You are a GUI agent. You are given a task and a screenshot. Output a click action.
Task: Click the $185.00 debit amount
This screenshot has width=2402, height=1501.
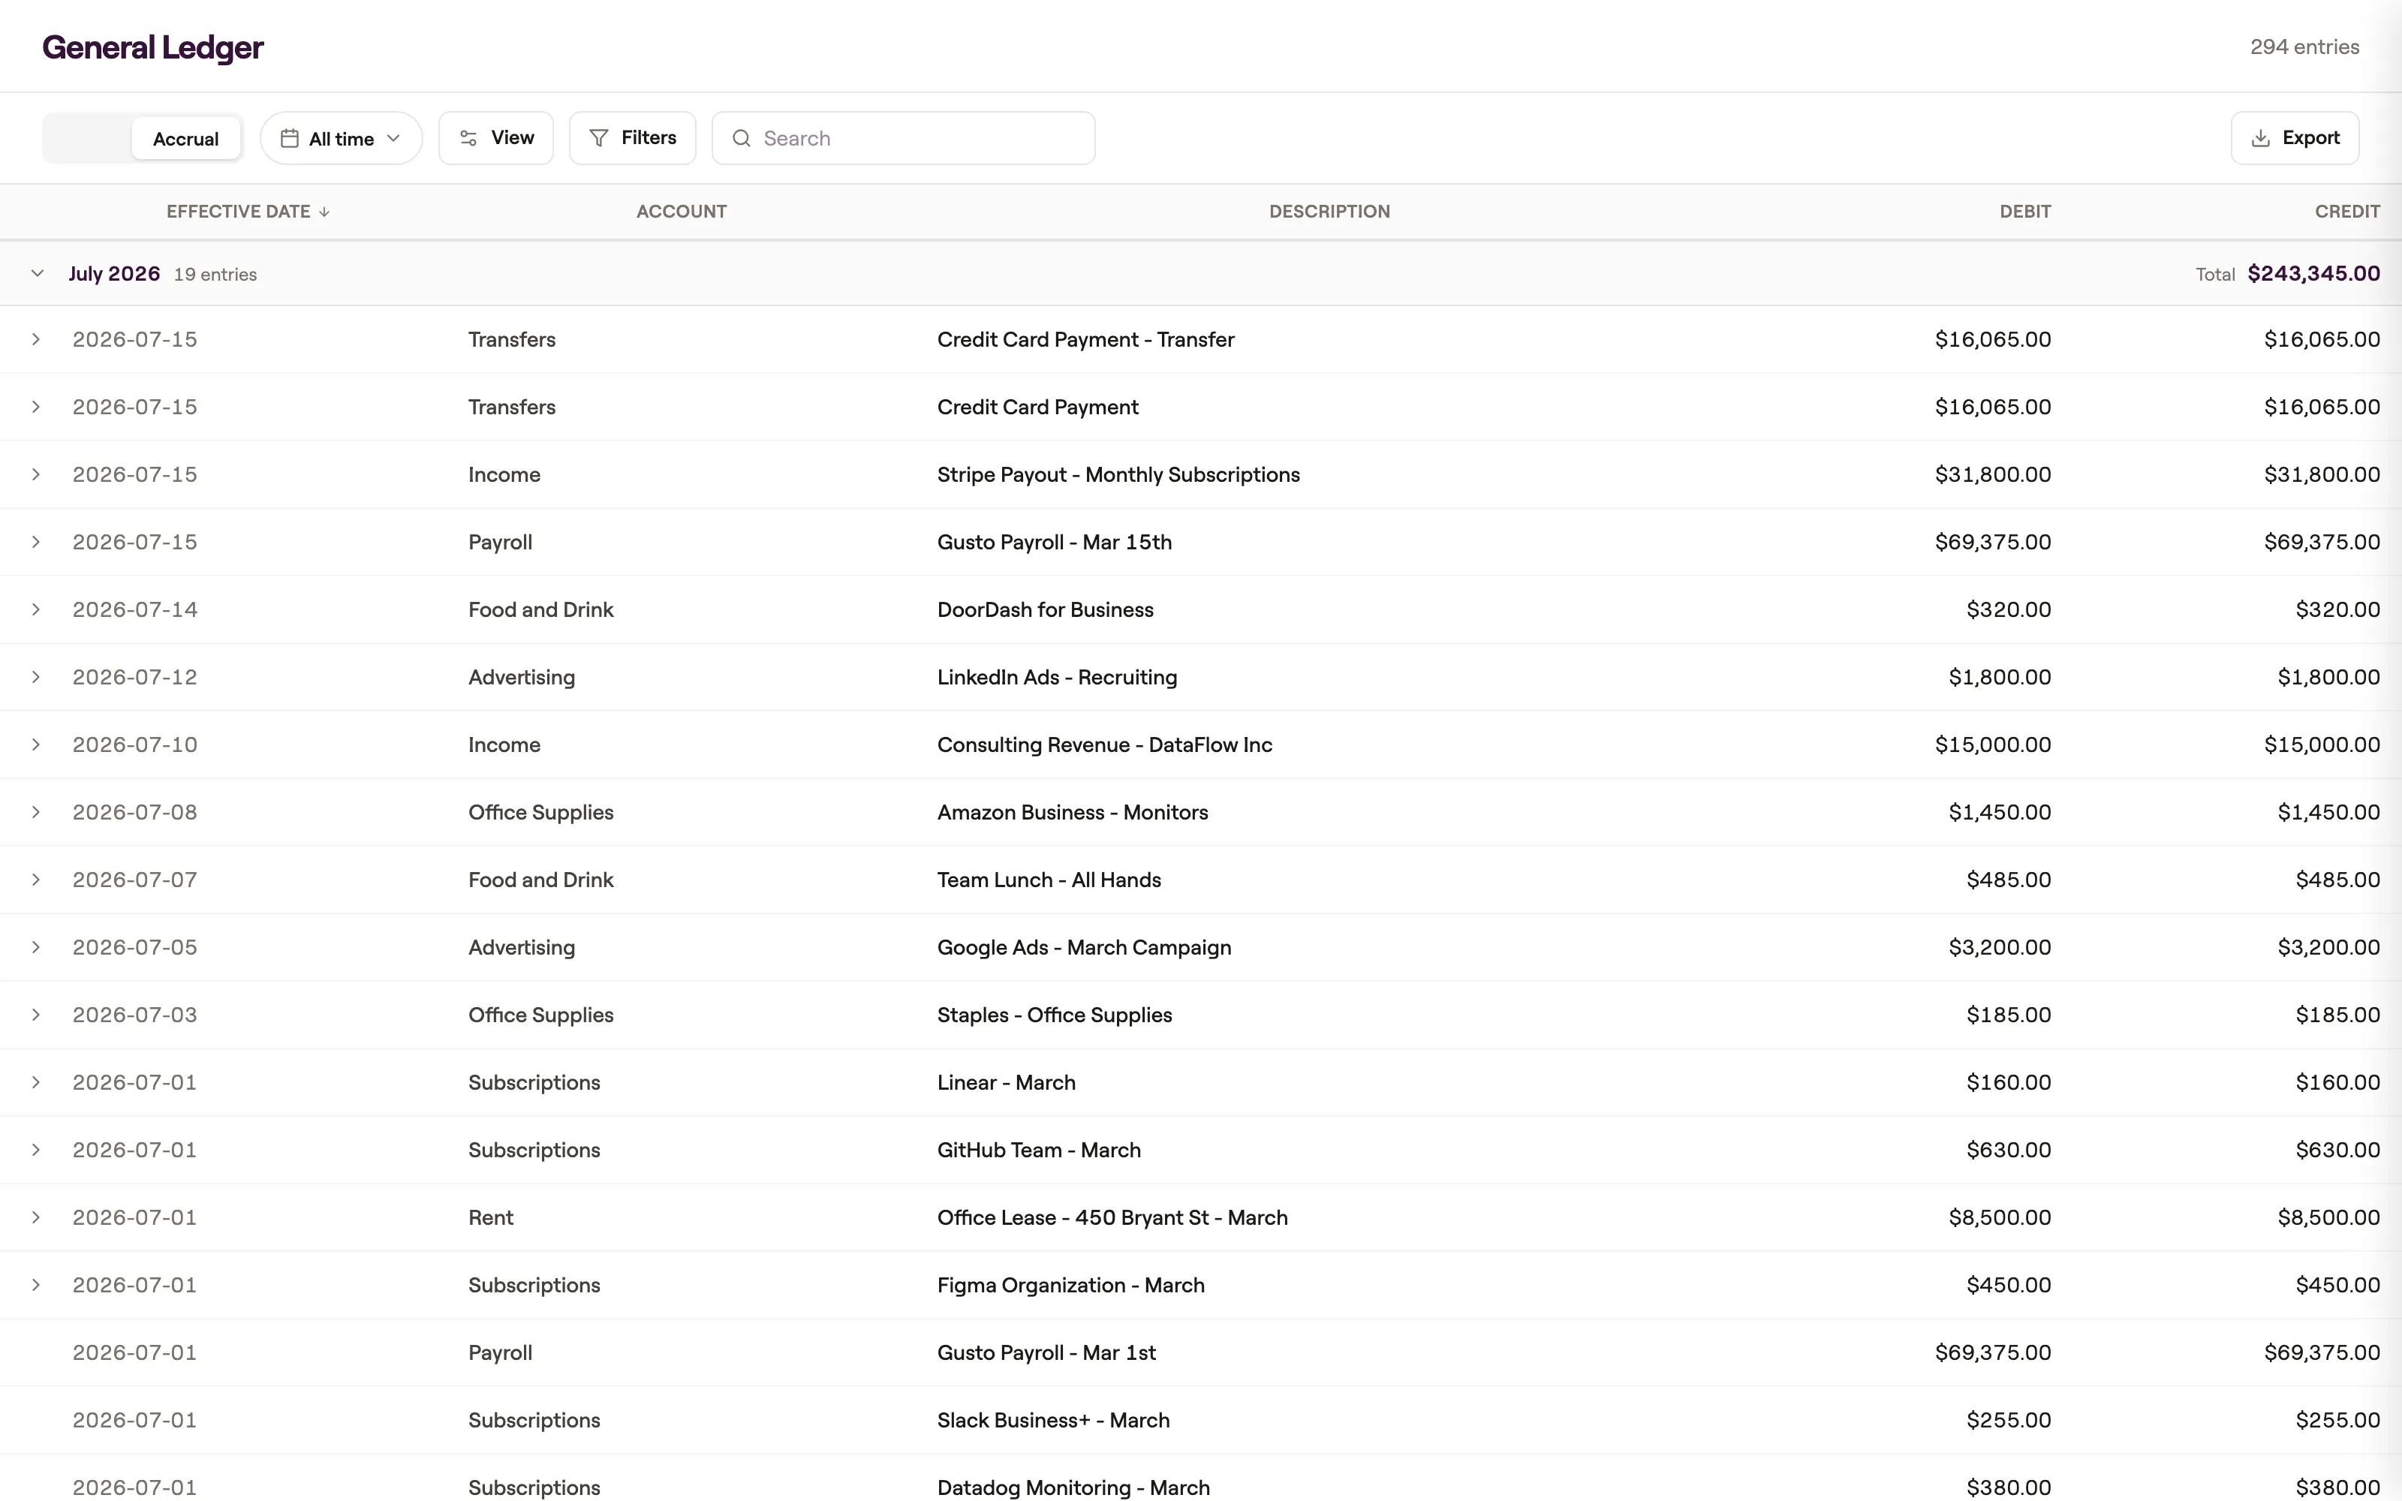(2009, 1015)
